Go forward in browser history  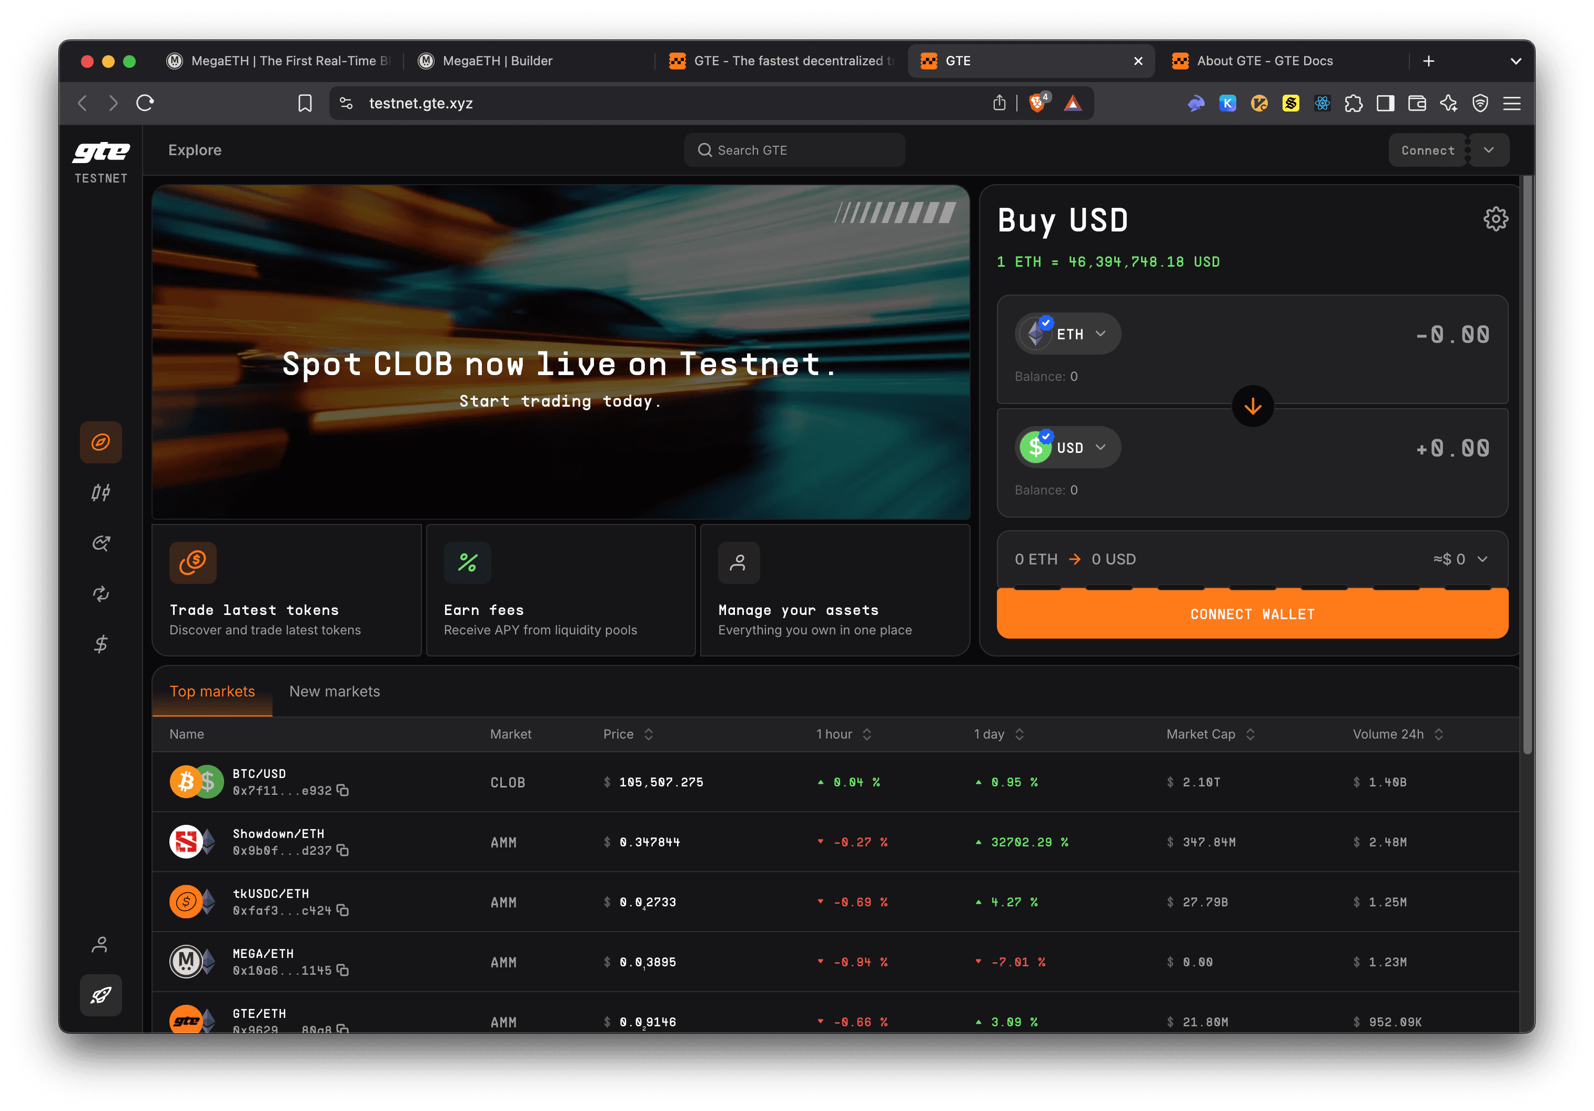pos(113,103)
